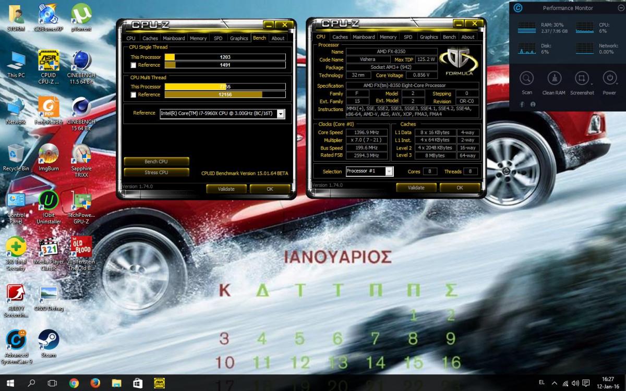Image resolution: width=626 pixels, height=391 pixels.
Task: Select the IObit Uninstaller desktop icon
Action: click(x=49, y=207)
